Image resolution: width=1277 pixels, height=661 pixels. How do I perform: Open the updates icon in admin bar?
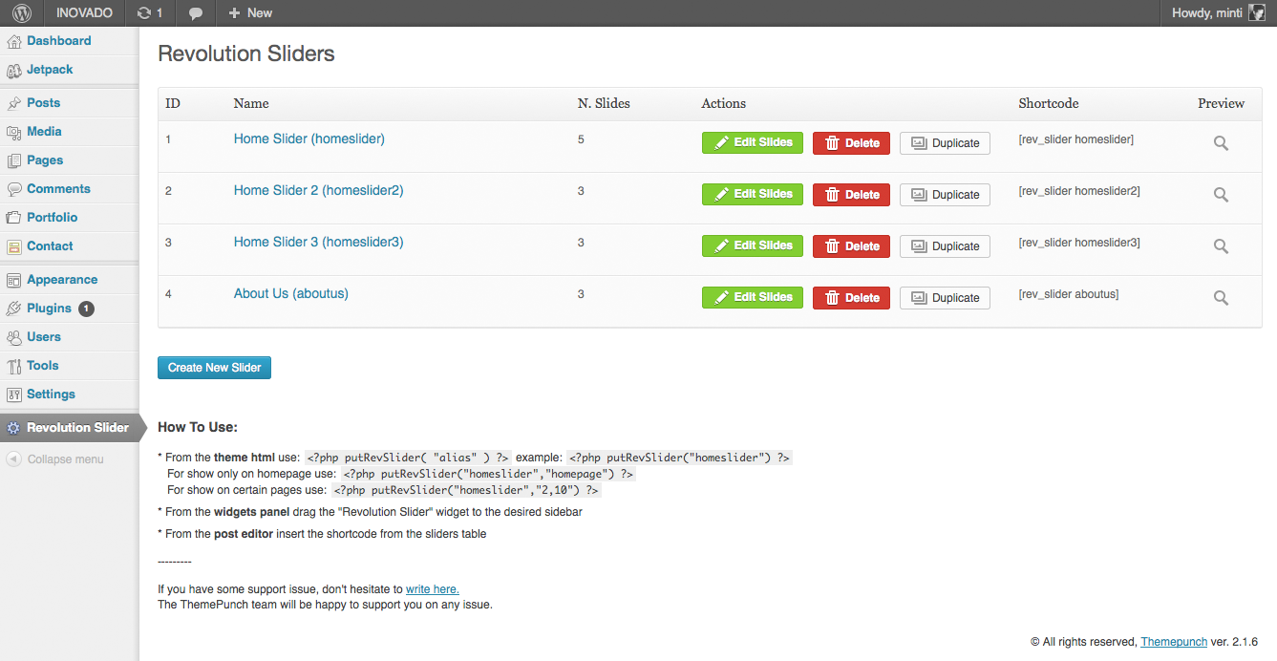(x=149, y=13)
